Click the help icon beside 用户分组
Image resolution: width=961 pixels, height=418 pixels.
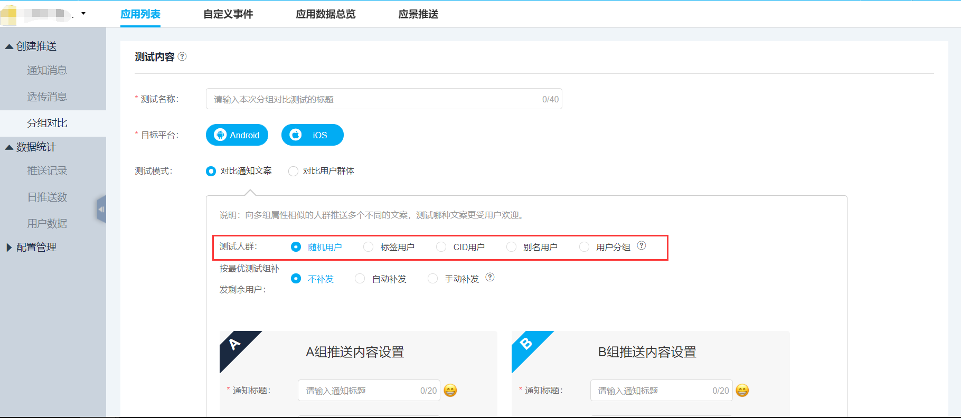(x=642, y=245)
